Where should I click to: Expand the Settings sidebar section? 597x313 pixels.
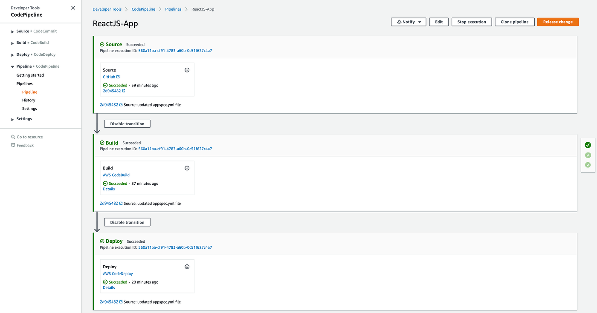point(13,119)
